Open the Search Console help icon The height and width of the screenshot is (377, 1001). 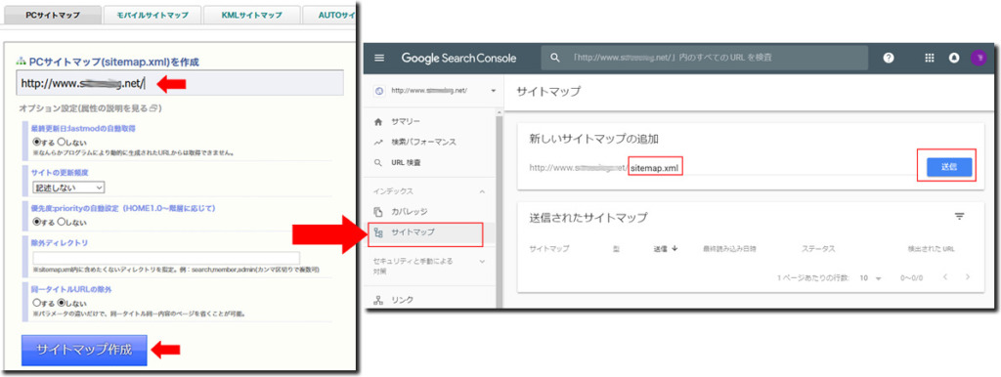(888, 58)
